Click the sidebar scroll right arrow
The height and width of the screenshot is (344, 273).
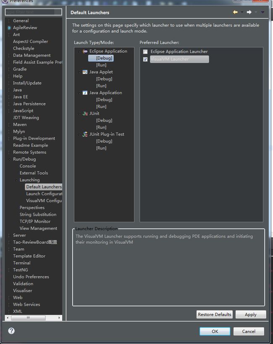coord(59,318)
